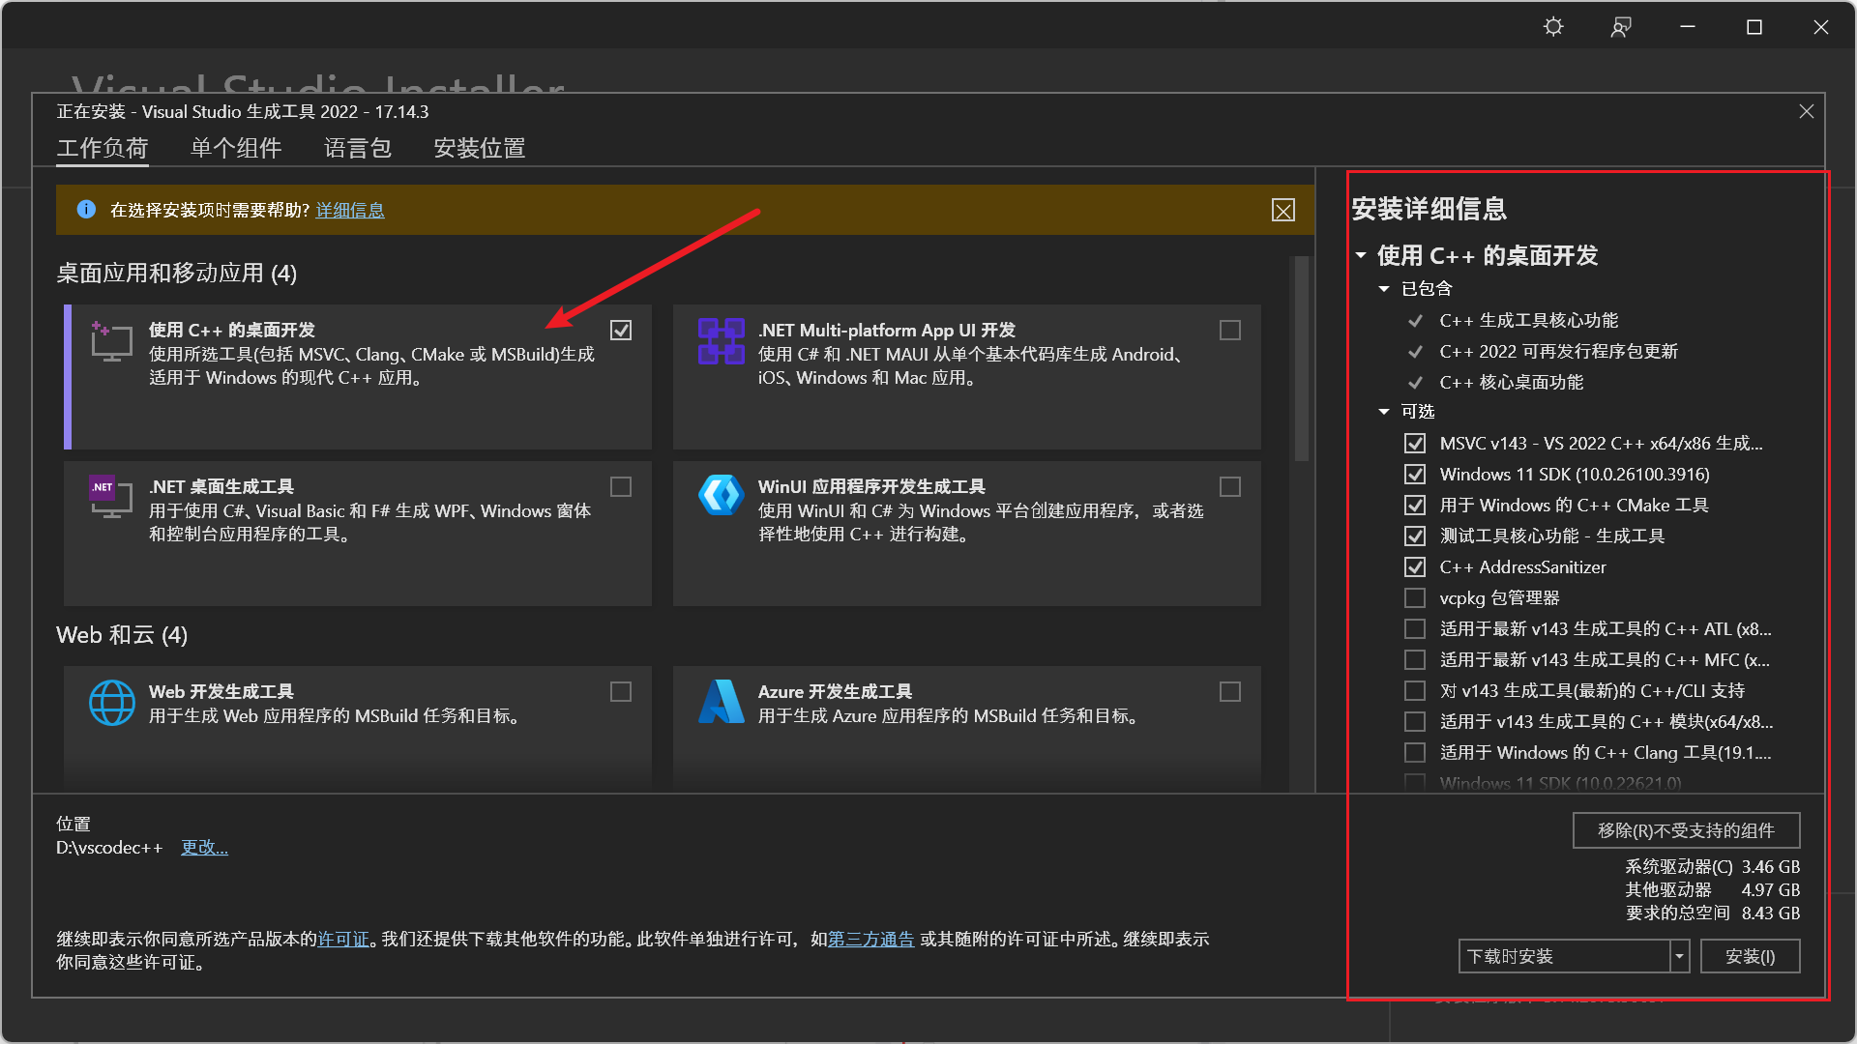
Task: Uncheck C++ AddressSanitizer component
Action: point(1414,566)
